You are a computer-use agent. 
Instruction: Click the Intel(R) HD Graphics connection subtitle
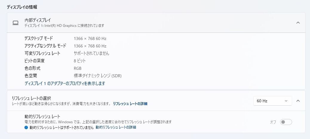point(64,26)
